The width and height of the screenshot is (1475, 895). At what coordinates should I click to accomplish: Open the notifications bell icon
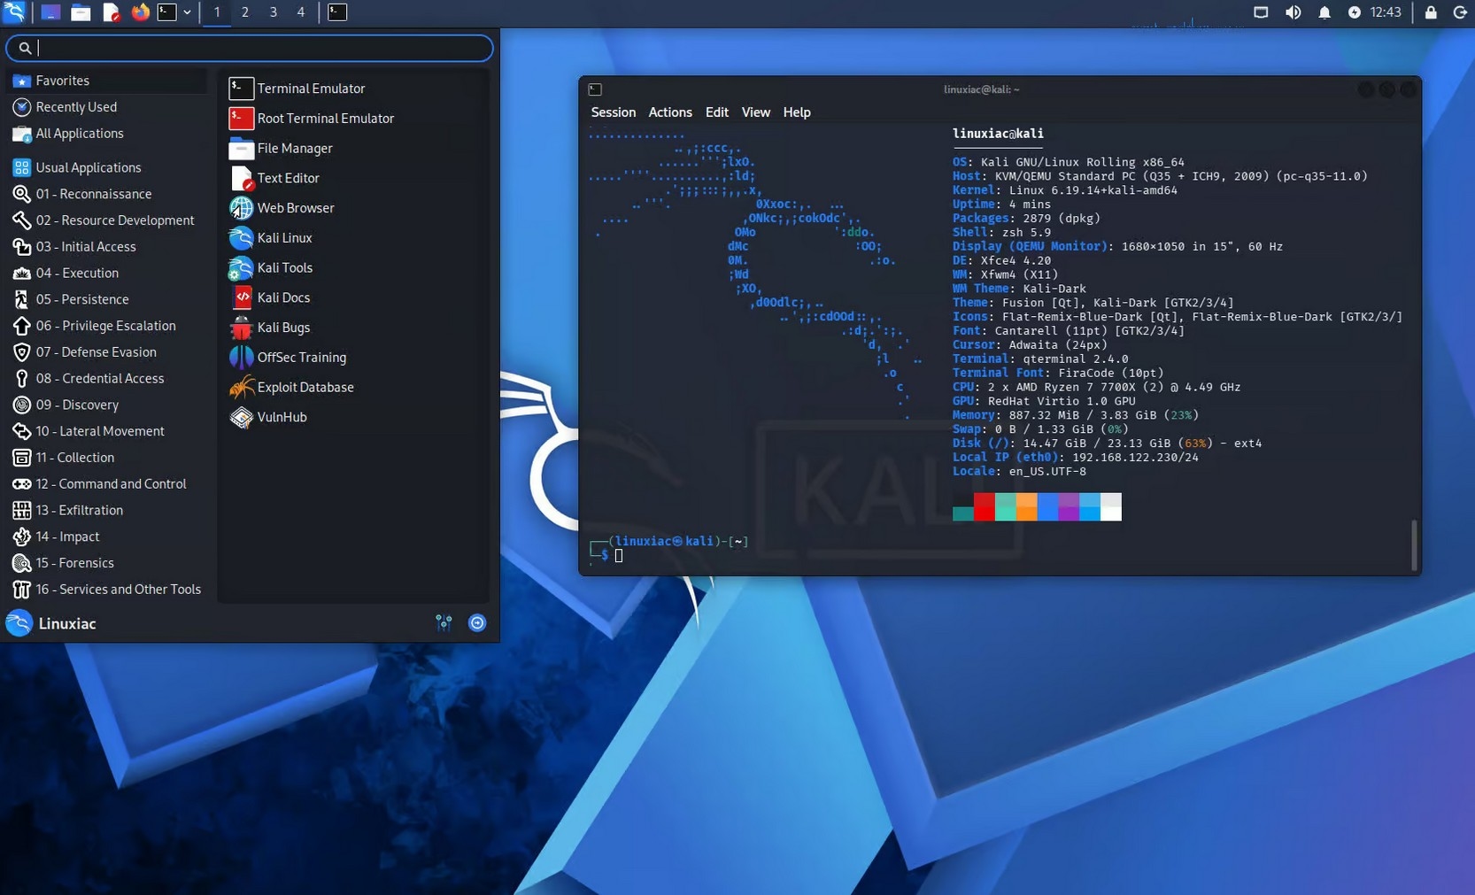click(1324, 12)
